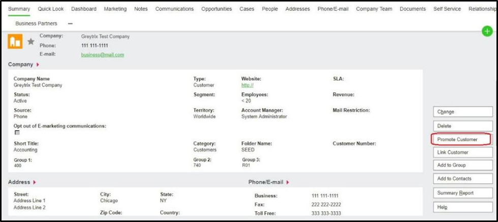
Task: Click the business@mail.com email link
Action: coord(103,55)
